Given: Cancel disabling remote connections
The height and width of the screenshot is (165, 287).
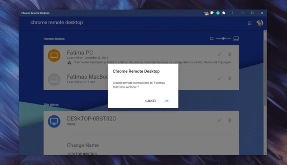Looking at the screenshot, I should click(x=151, y=101).
